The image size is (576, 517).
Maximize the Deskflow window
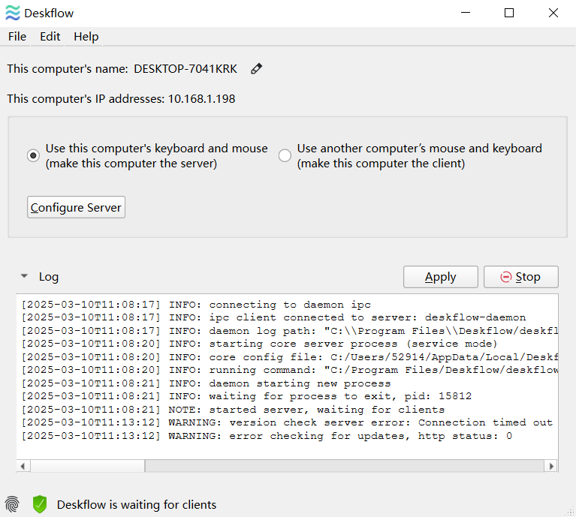[509, 13]
